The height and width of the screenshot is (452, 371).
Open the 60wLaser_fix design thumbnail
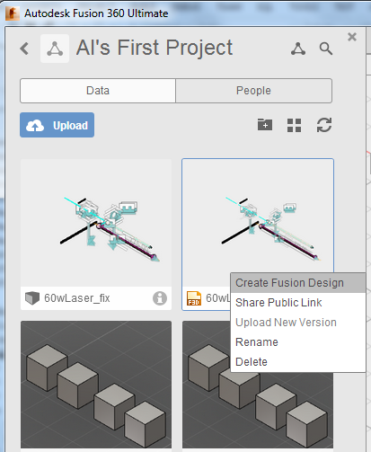96,223
